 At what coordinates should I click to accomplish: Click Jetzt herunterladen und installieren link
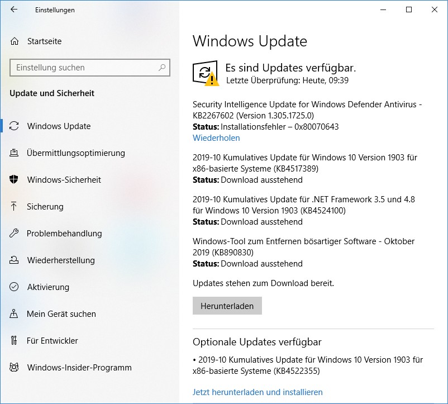point(258,392)
